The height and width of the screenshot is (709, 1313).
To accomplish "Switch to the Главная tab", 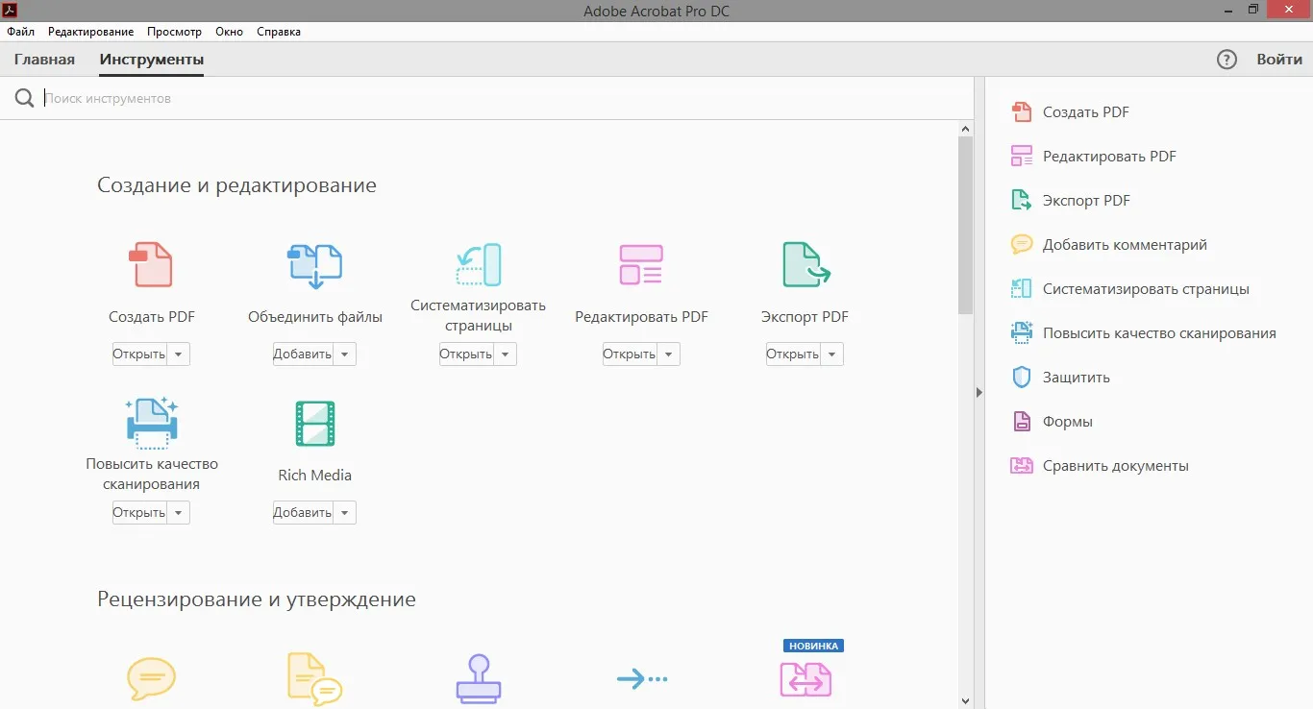I will tap(44, 60).
